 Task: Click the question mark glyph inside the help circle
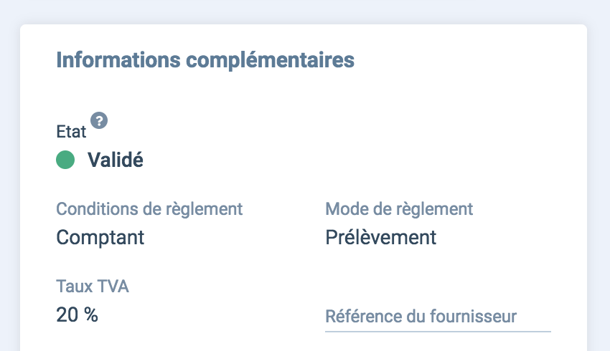[99, 120]
